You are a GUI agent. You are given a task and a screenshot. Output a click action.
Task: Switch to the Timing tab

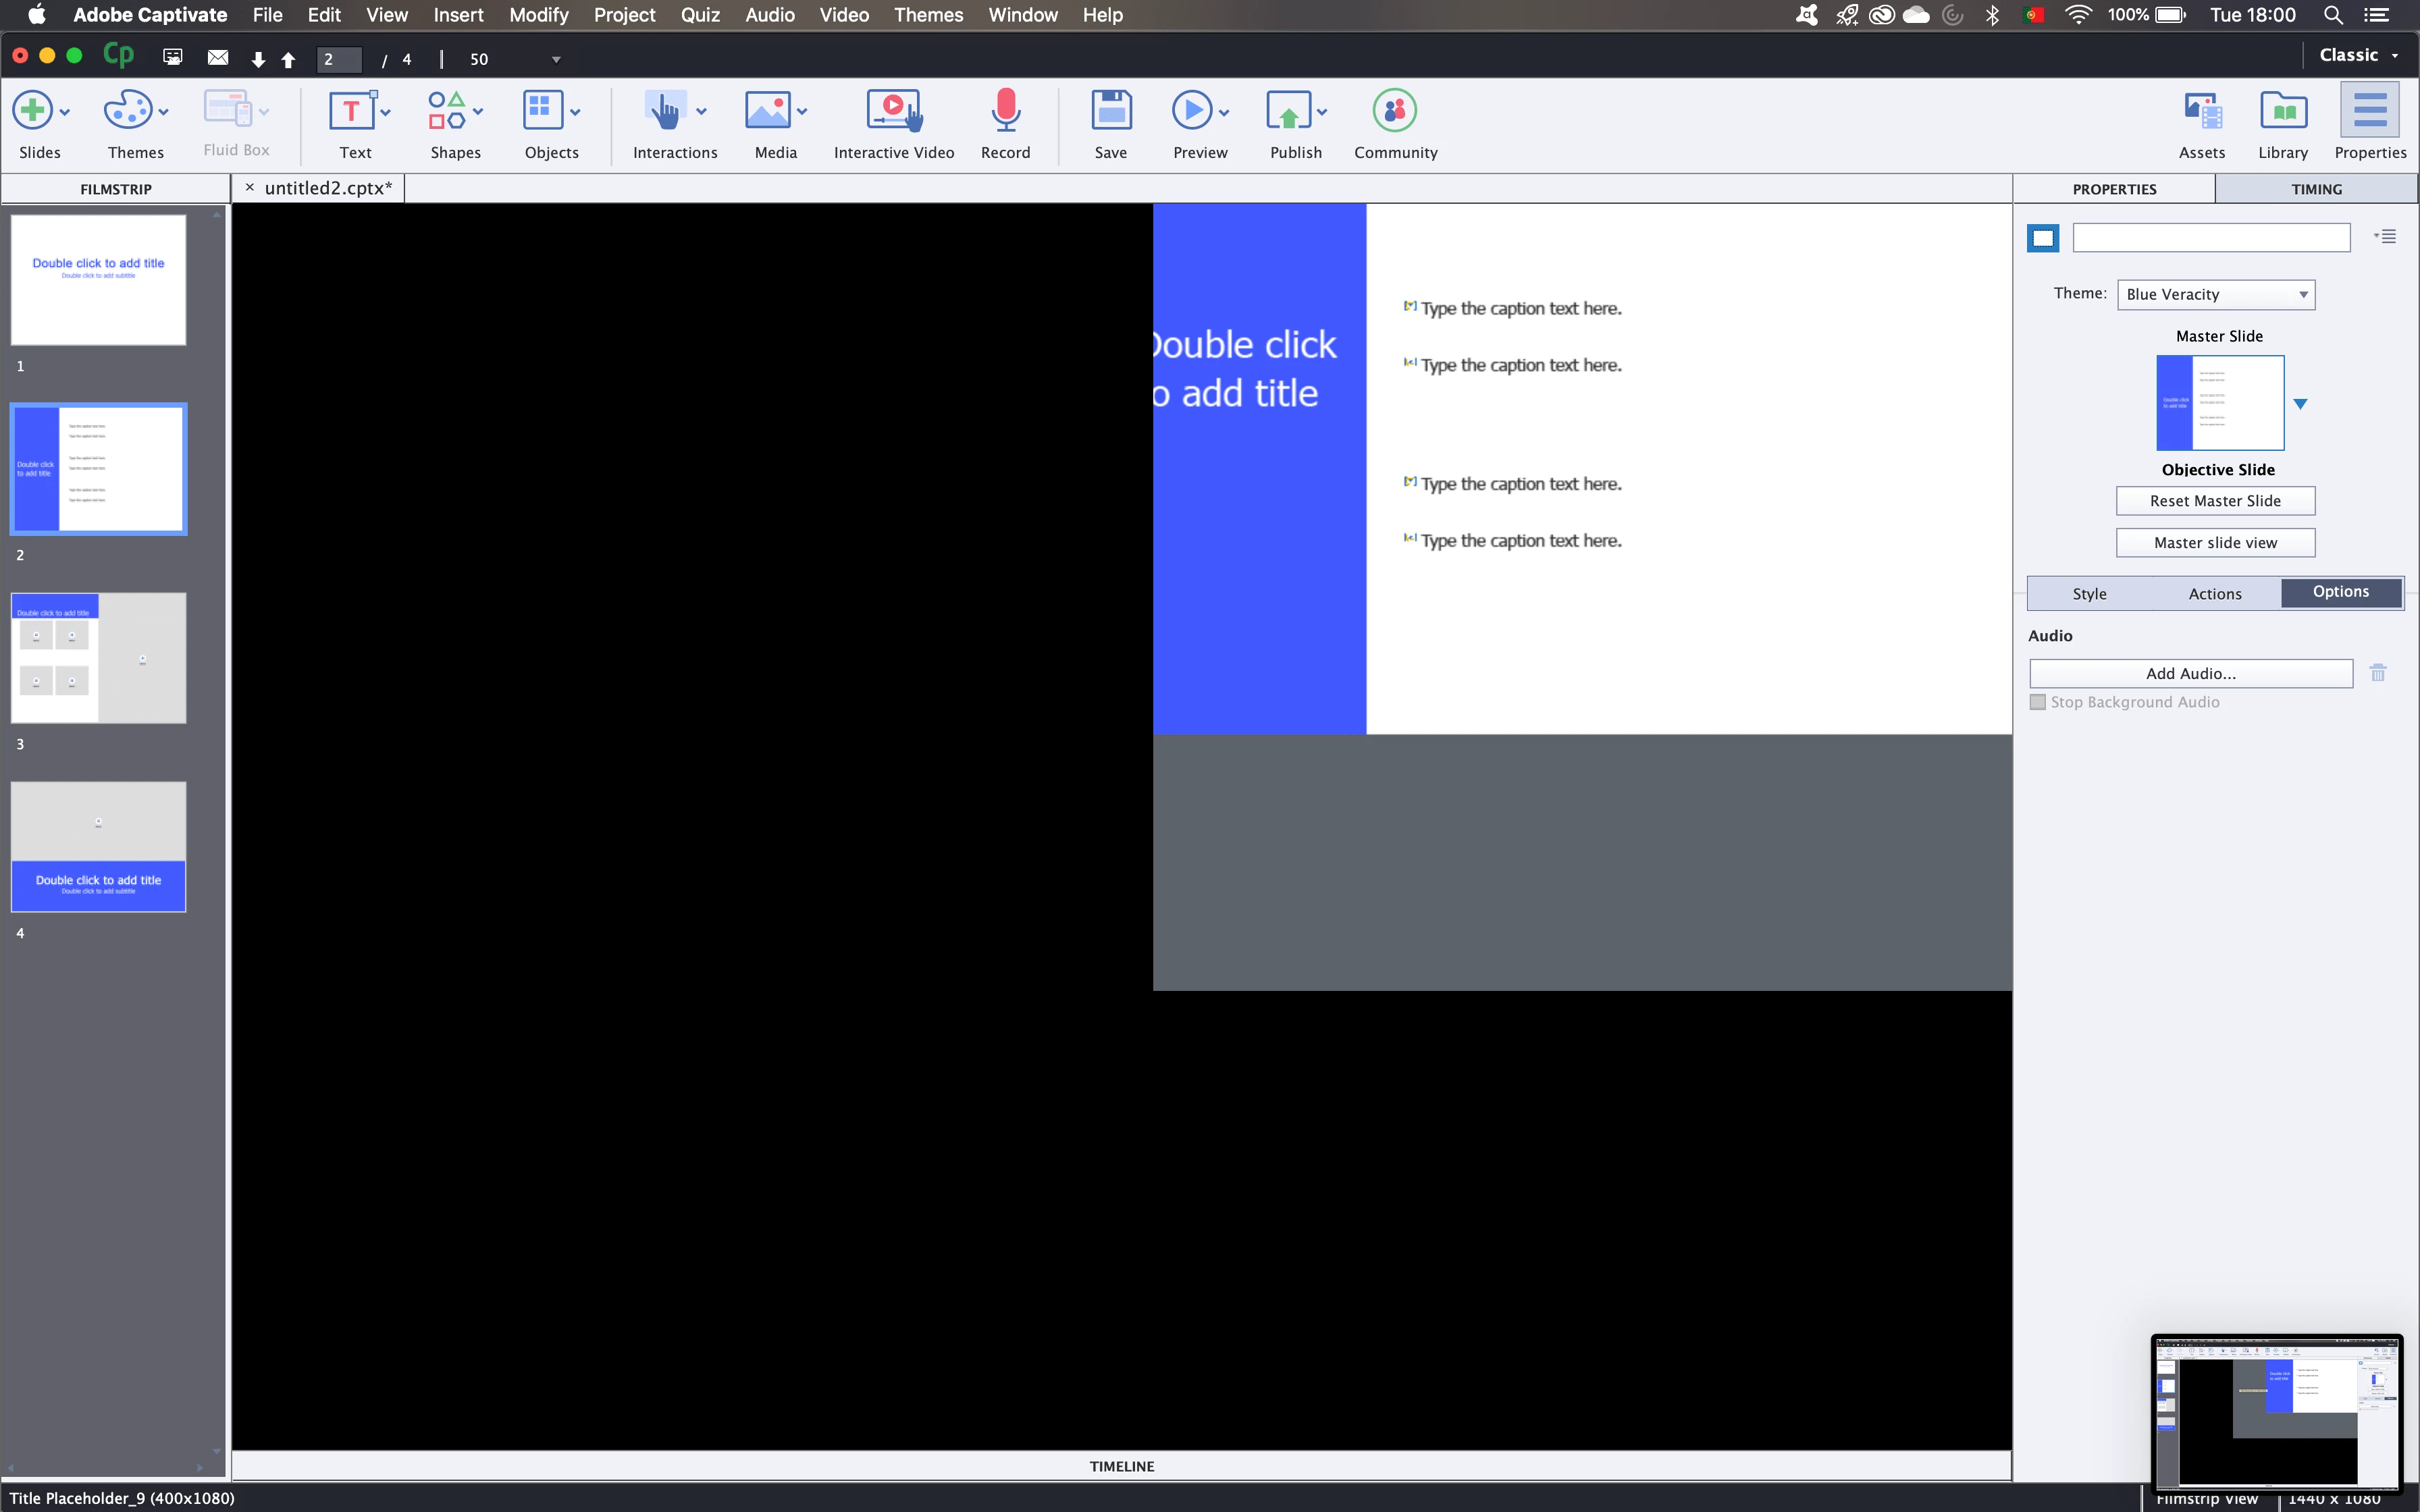(x=2316, y=189)
